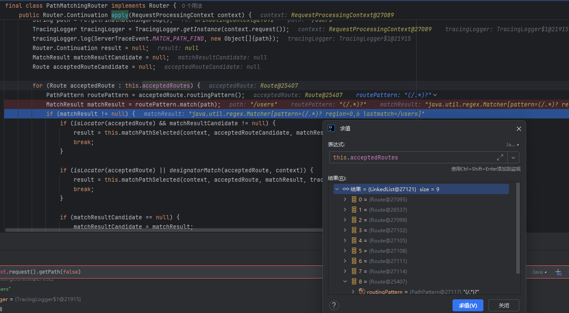The height and width of the screenshot is (313, 569).
Task: Click the apply method name
Action: 120,15
